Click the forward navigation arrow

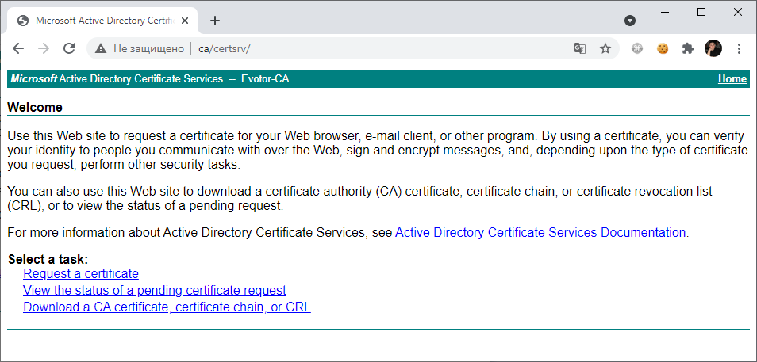click(x=44, y=48)
